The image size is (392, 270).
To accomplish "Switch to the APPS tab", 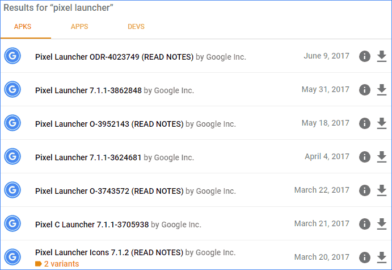I will coord(79,27).
